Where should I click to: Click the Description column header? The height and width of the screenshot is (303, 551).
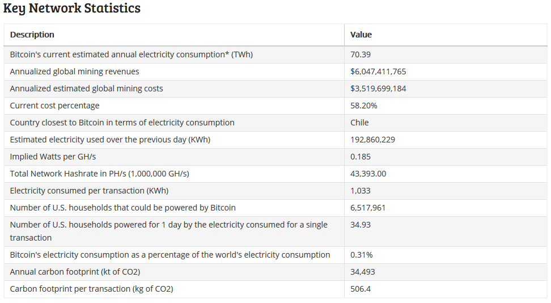[32, 35]
